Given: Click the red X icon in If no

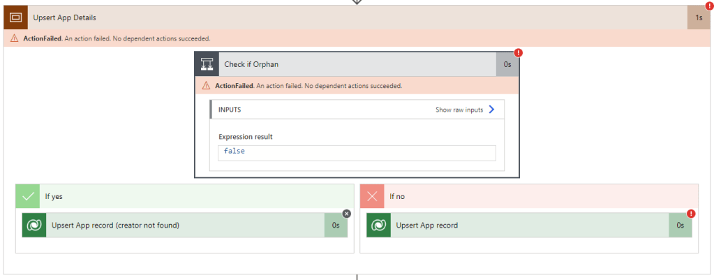Looking at the screenshot, I should click(372, 196).
